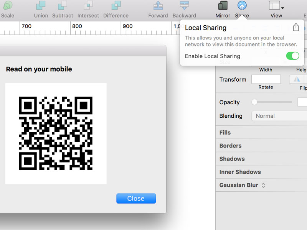
Task: Open the Blending mode dropdown
Action: (x=279, y=116)
